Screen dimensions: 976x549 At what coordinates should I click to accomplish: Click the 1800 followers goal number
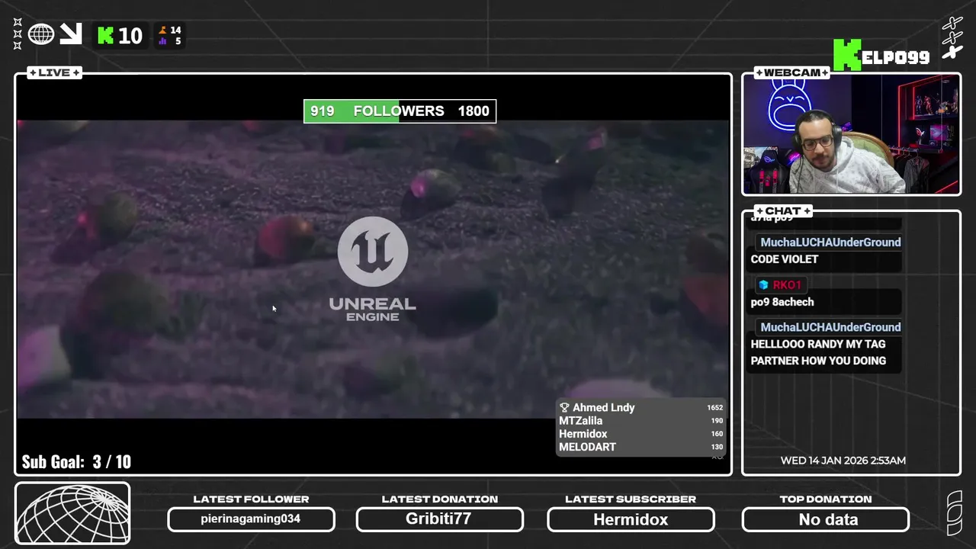coord(474,111)
